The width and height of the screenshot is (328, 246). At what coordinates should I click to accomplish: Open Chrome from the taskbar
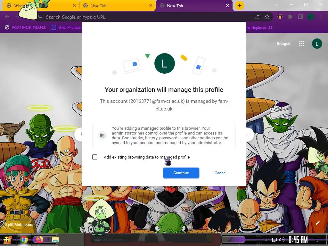(x=24, y=240)
